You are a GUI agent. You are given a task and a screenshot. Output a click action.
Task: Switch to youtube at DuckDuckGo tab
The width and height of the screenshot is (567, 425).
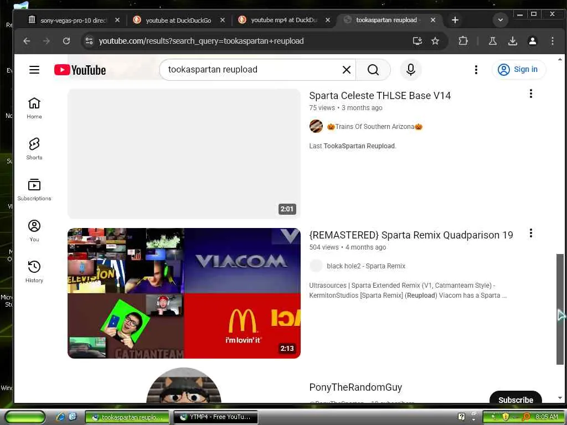178,20
